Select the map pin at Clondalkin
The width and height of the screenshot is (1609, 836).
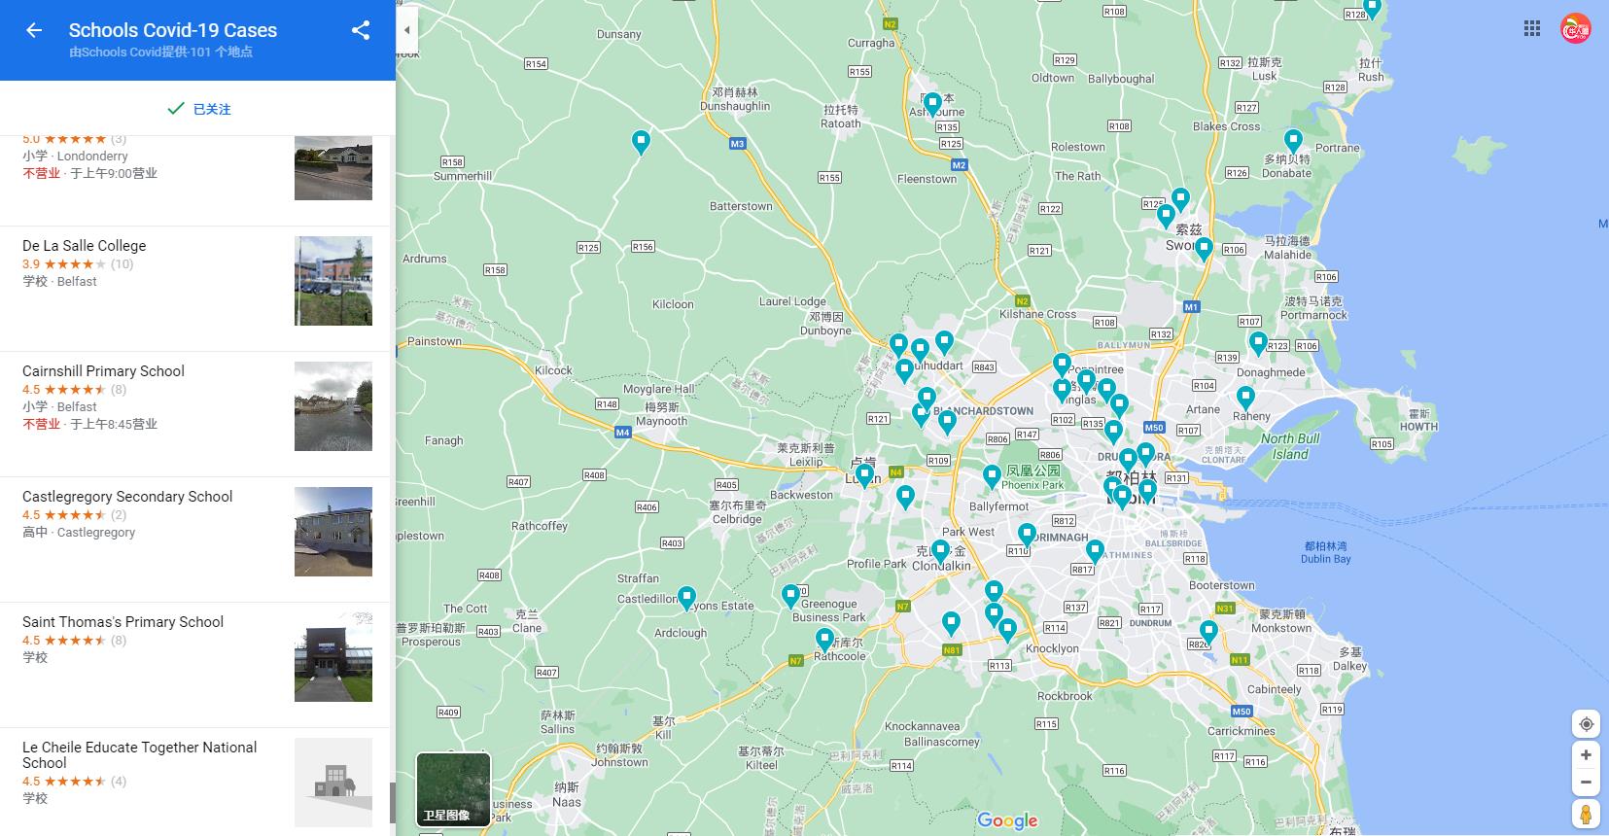tap(940, 552)
